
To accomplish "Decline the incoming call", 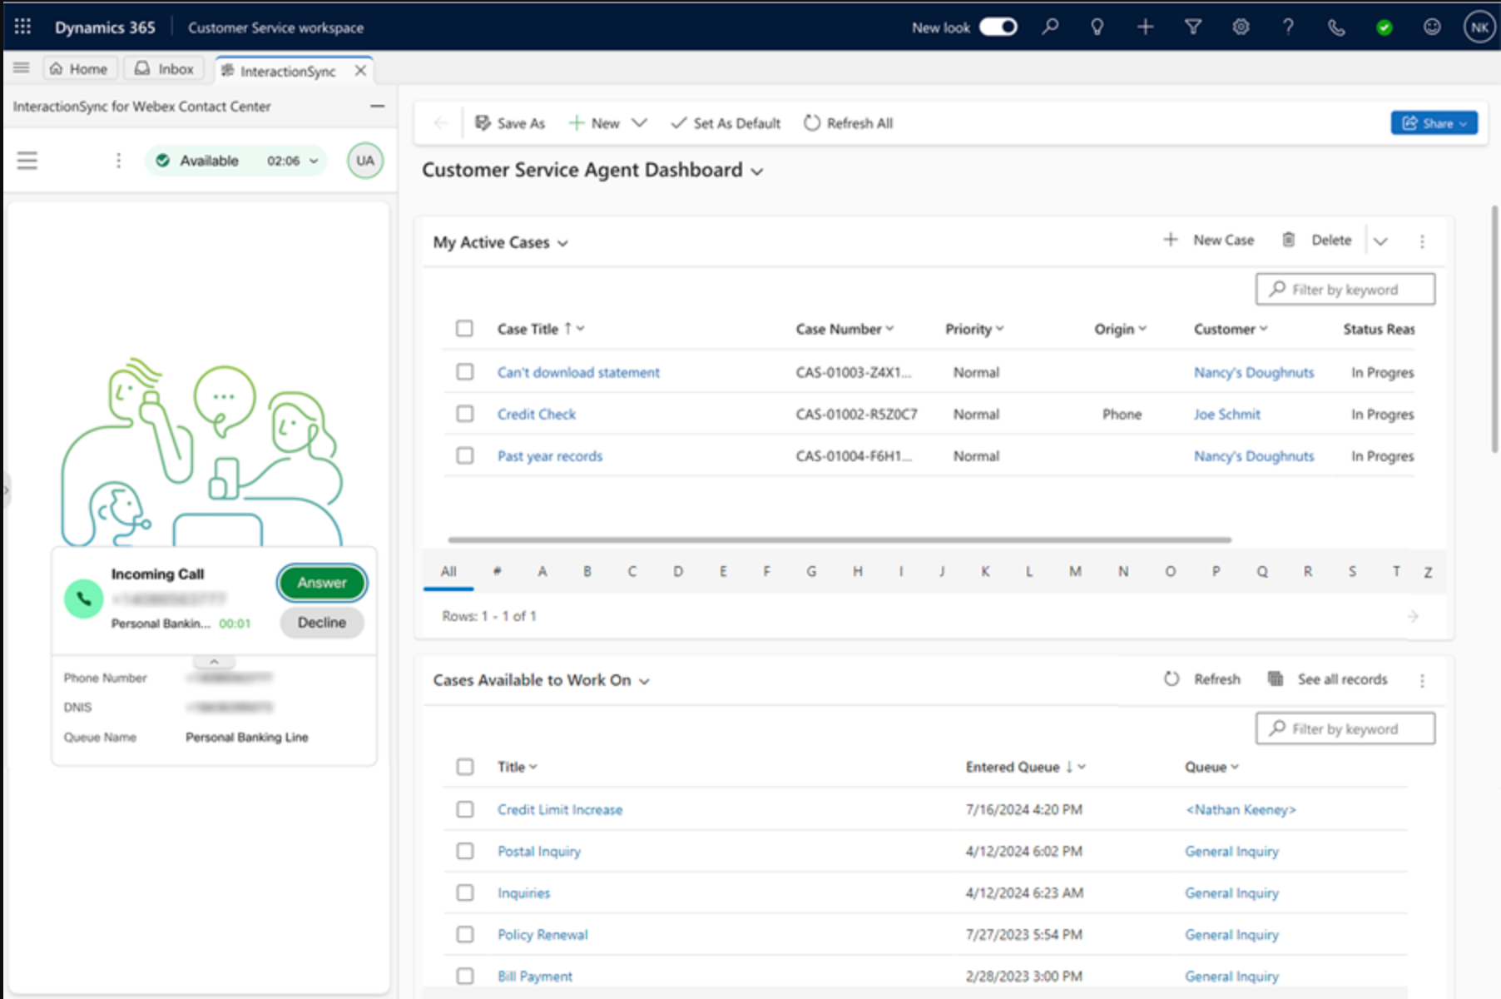I will [x=322, y=623].
